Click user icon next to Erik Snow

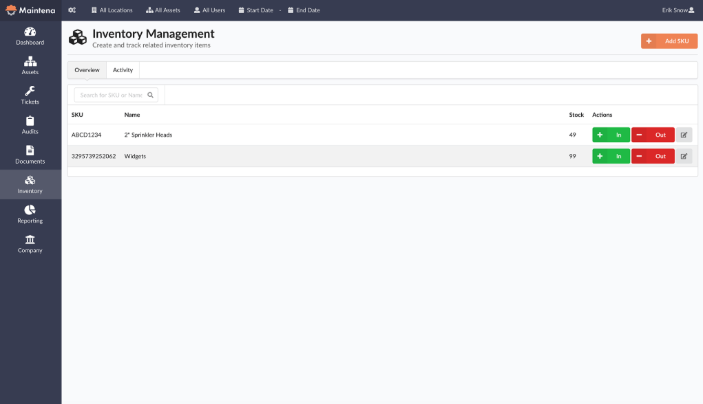(x=691, y=10)
